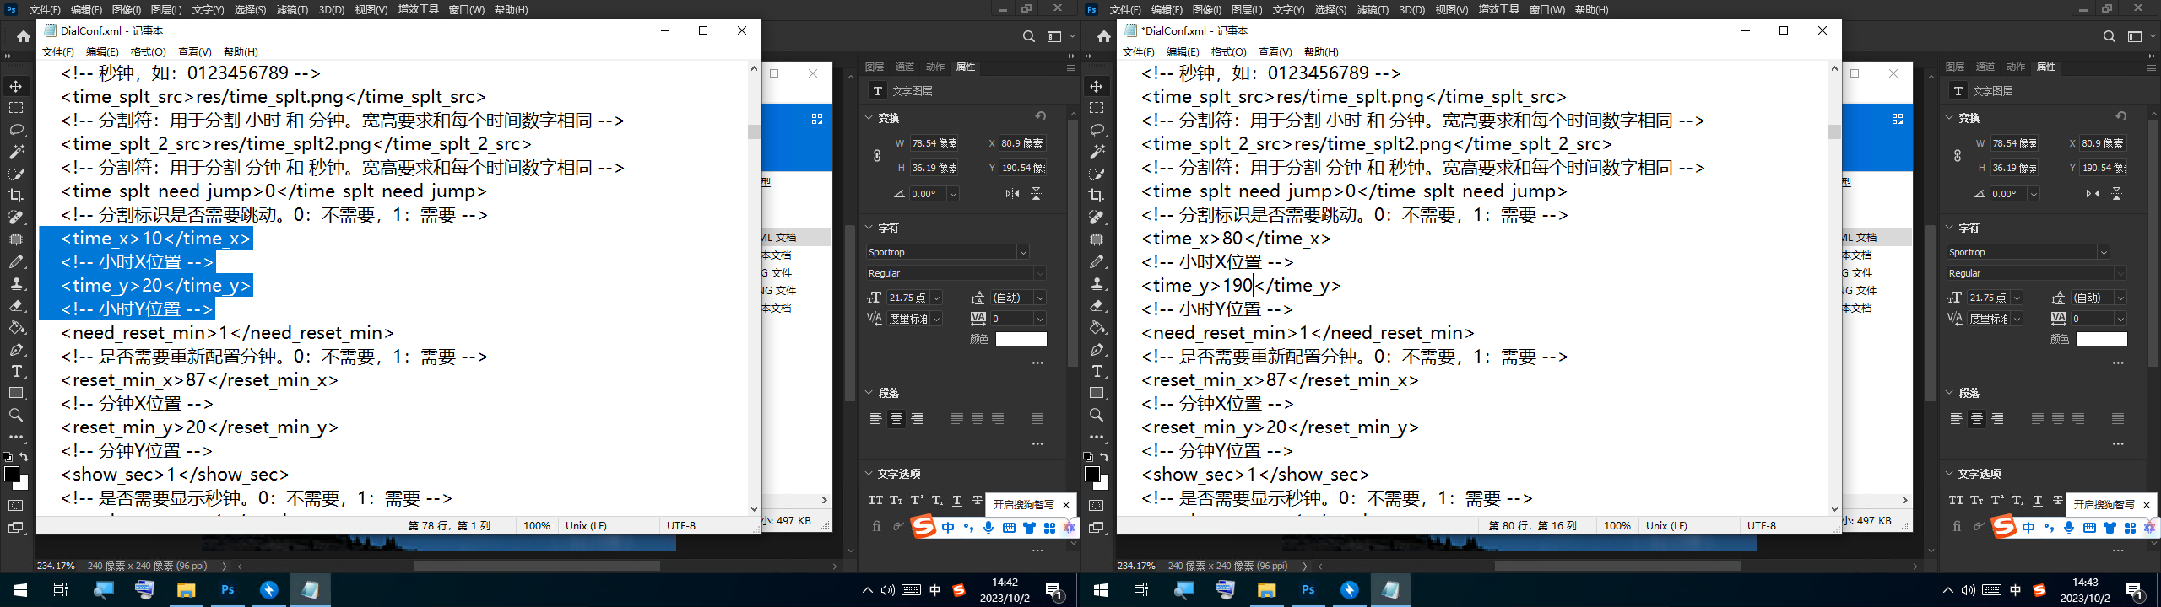Toggle width-height link chain in left Properties panel
The width and height of the screenshot is (2161, 607).
877,156
